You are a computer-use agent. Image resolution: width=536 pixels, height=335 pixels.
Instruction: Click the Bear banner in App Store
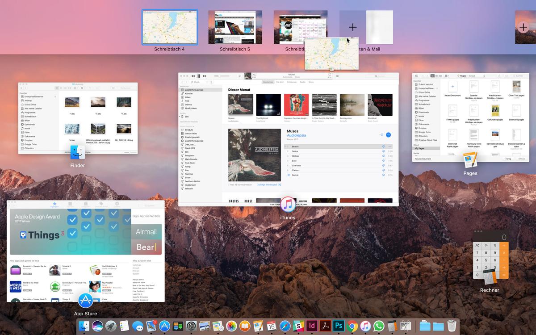[147, 247]
